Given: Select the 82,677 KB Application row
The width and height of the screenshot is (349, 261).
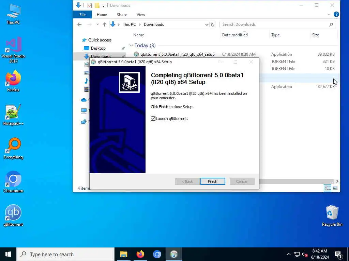Looking at the screenshot, I should (299, 87).
